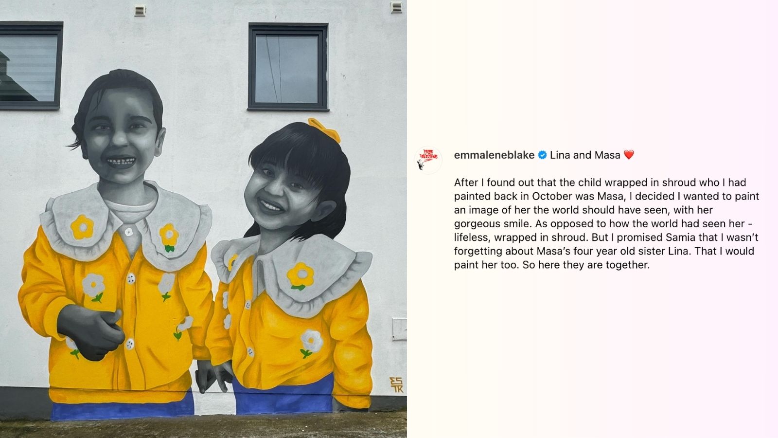Click the air vent above the left girl's head

pos(140,10)
